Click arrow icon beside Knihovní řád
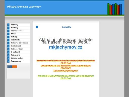 click(8, 43)
